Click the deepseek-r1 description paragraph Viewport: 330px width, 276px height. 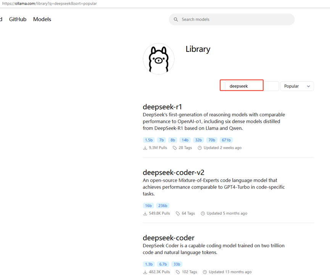[x=214, y=121]
